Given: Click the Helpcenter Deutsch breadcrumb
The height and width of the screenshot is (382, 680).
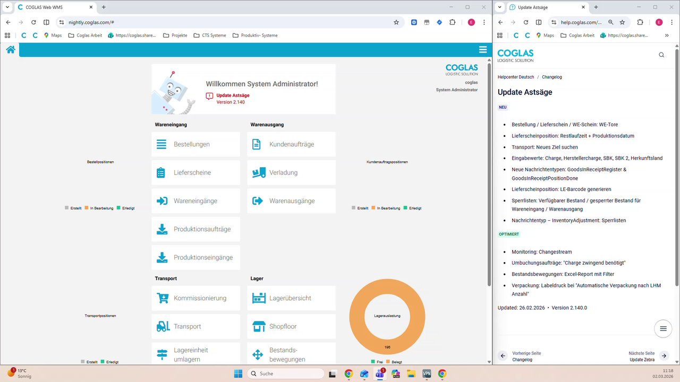Looking at the screenshot, I should [516, 77].
